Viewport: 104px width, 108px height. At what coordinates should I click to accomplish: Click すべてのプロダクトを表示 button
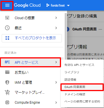(x=32, y=38)
